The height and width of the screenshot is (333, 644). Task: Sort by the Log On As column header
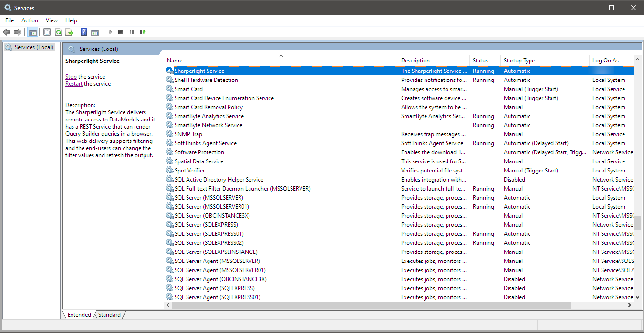click(x=611, y=60)
